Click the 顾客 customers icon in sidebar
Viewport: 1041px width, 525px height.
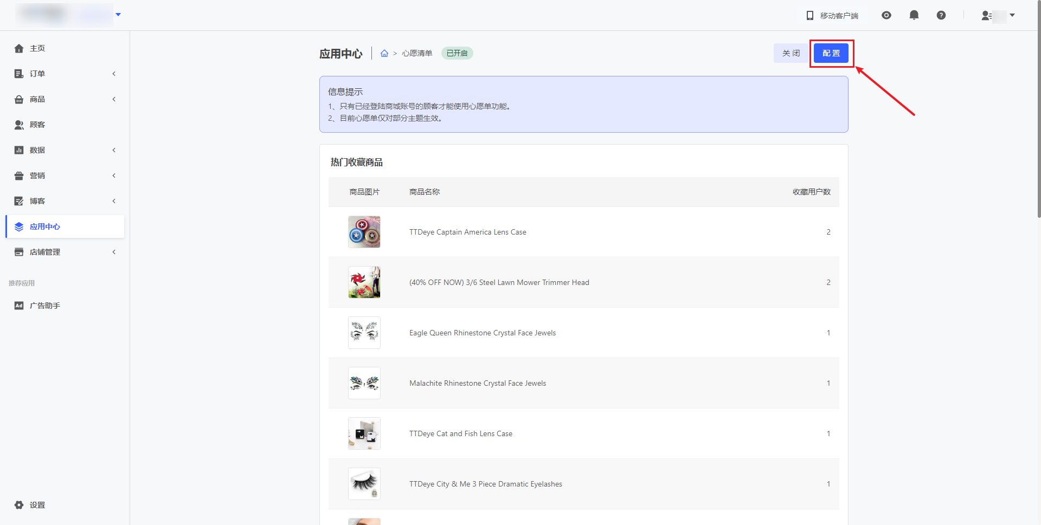pyautogui.click(x=19, y=125)
